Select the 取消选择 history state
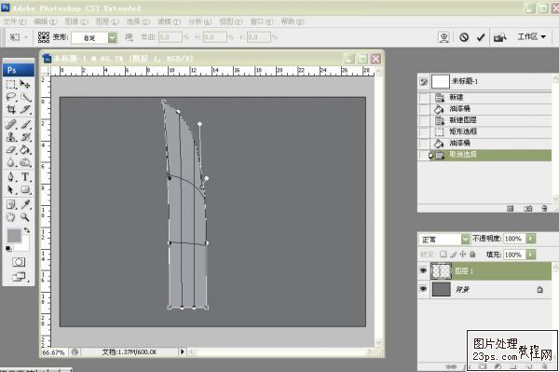This screenshot has width=559, height=372. (x=491, y=155)
